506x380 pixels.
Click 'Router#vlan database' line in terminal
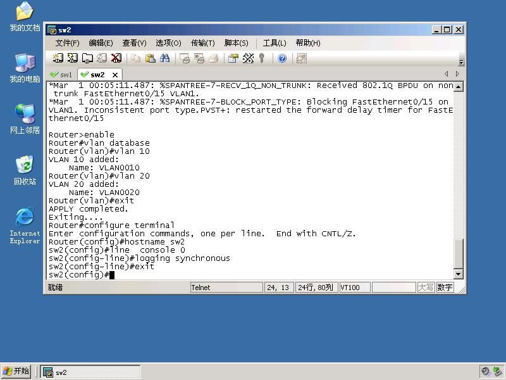[x=99, y=143]
